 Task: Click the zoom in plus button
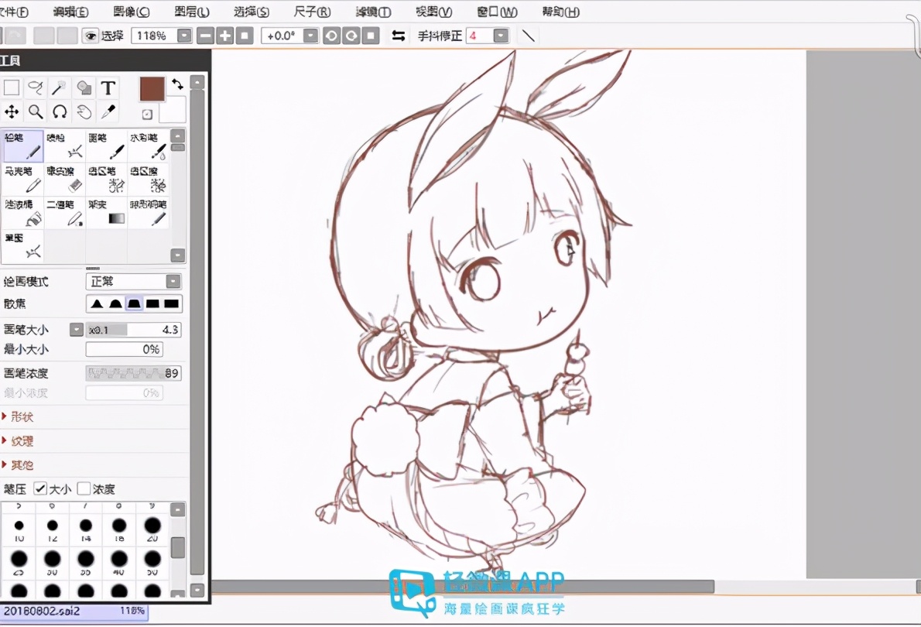click(225, 36)
